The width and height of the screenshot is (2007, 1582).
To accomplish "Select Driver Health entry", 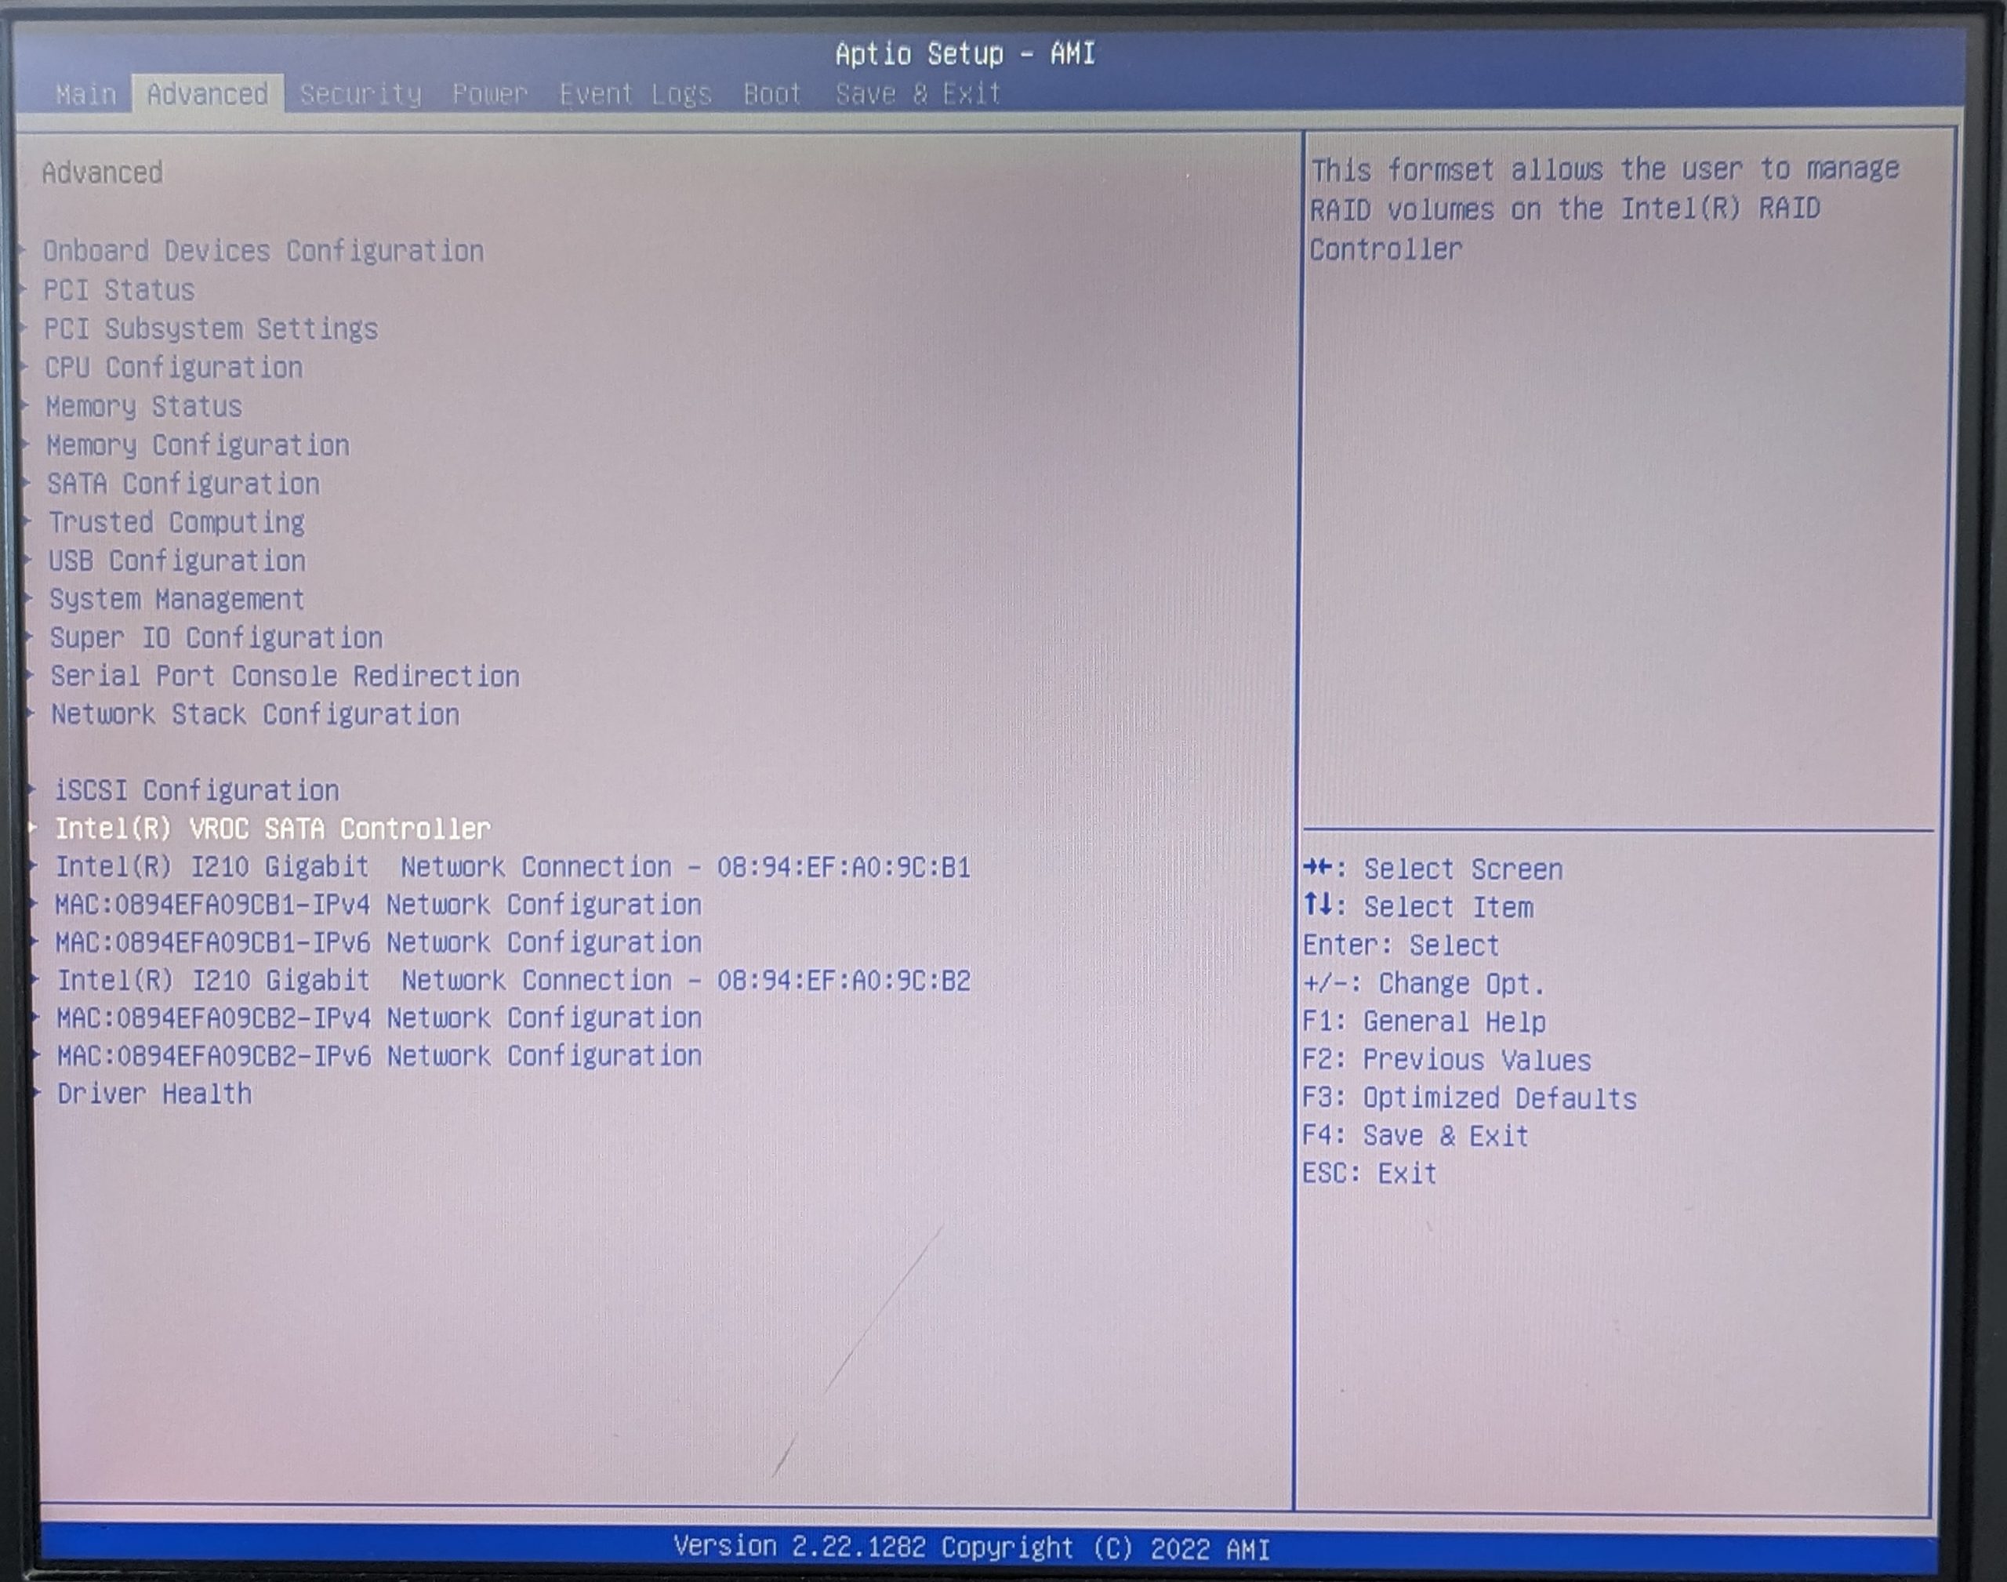I will click(x=154, y=1094).
